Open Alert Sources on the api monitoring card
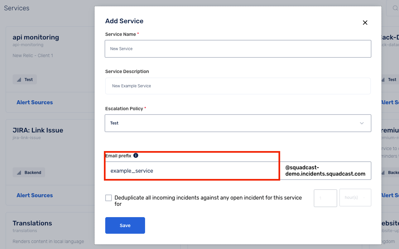The width and height of the screenshot is (399, 249). click(x=35, y=102)
